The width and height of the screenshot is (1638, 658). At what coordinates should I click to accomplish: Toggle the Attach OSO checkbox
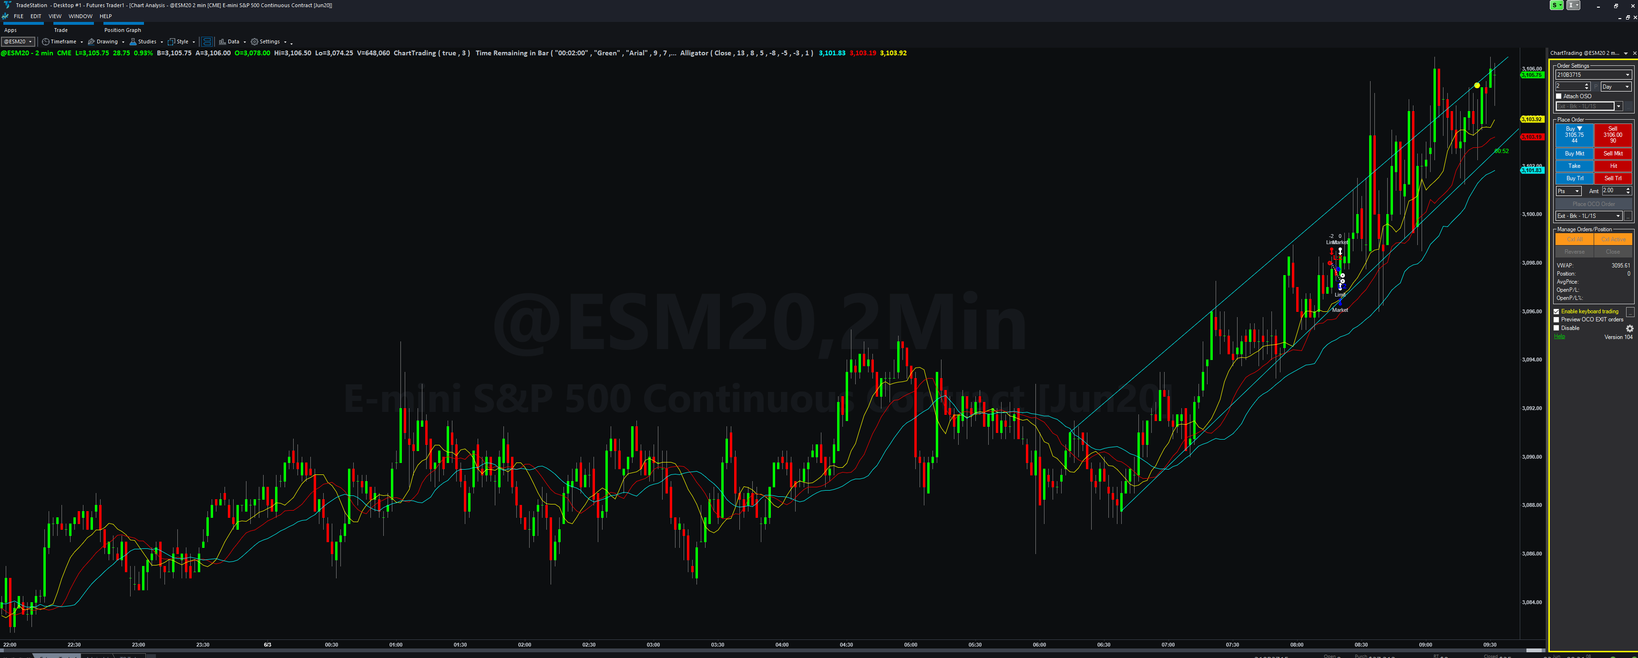tap(1558, 97)
